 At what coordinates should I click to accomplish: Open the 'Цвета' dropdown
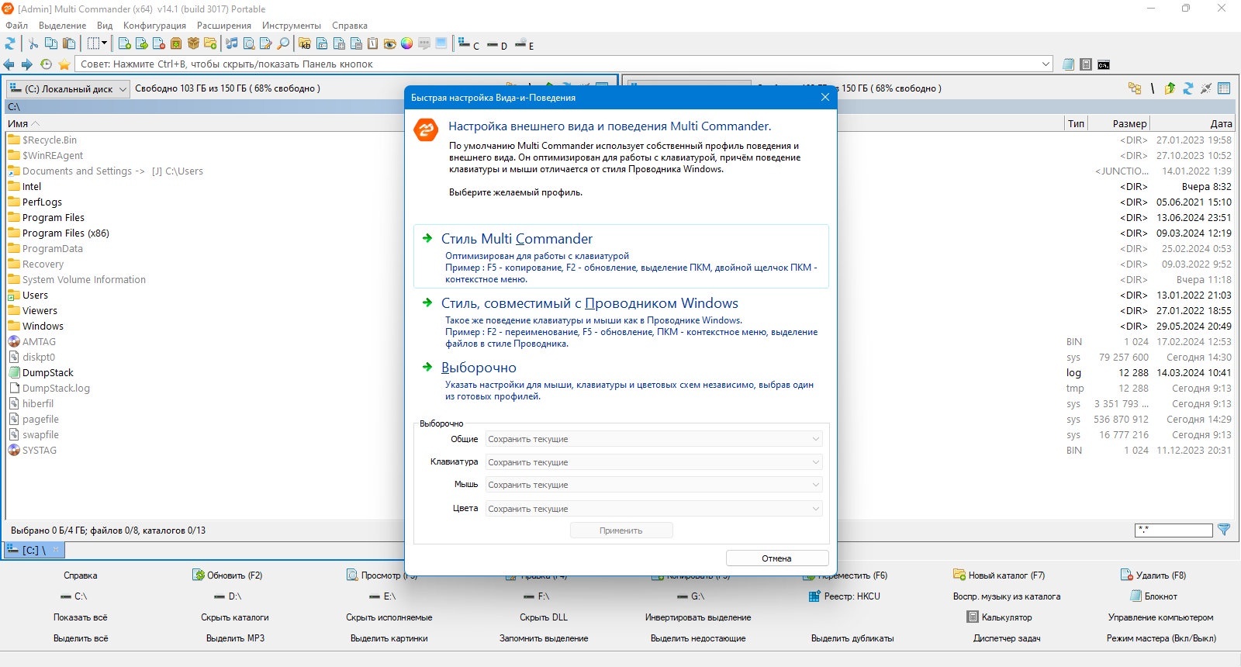pyautogui.click(x=654, y=509)
